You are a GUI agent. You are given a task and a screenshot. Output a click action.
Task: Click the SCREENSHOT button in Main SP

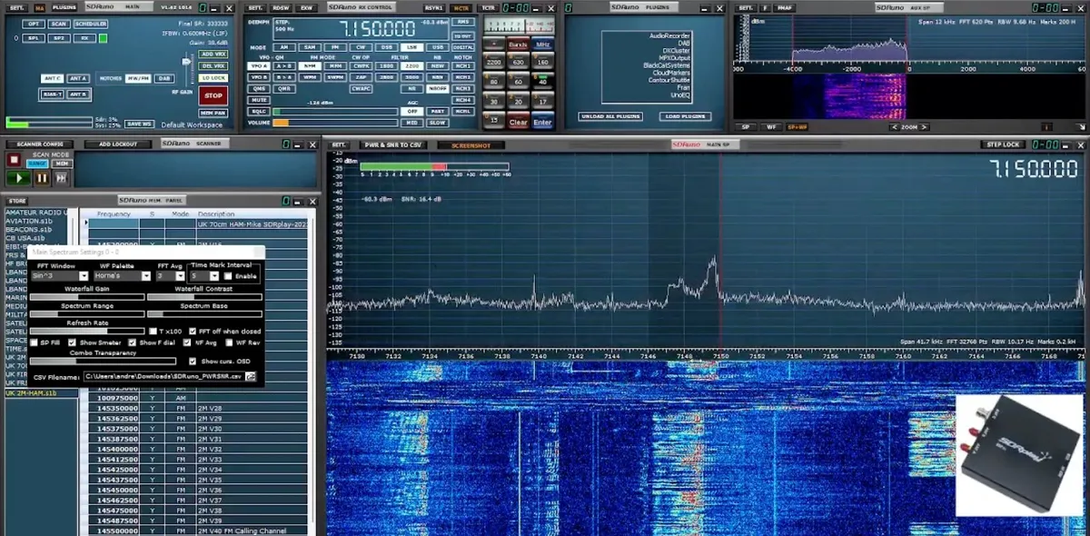(471, 145)
